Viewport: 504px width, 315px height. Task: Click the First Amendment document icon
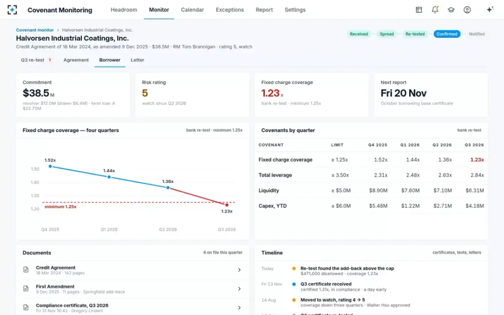(x=26, y=289)
